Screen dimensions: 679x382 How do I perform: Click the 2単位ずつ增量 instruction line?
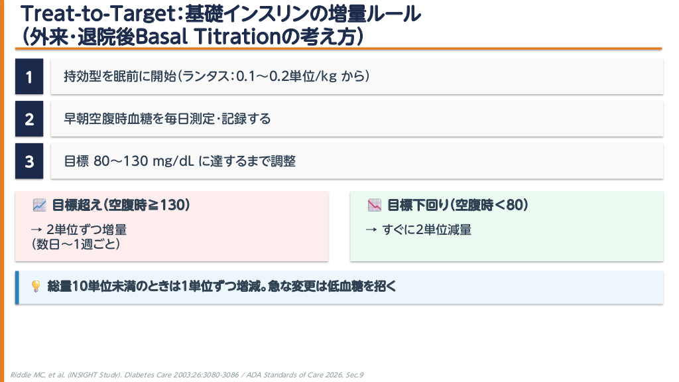(79, 229)
